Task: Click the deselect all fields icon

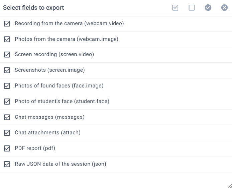Action: tap(192, 8)
